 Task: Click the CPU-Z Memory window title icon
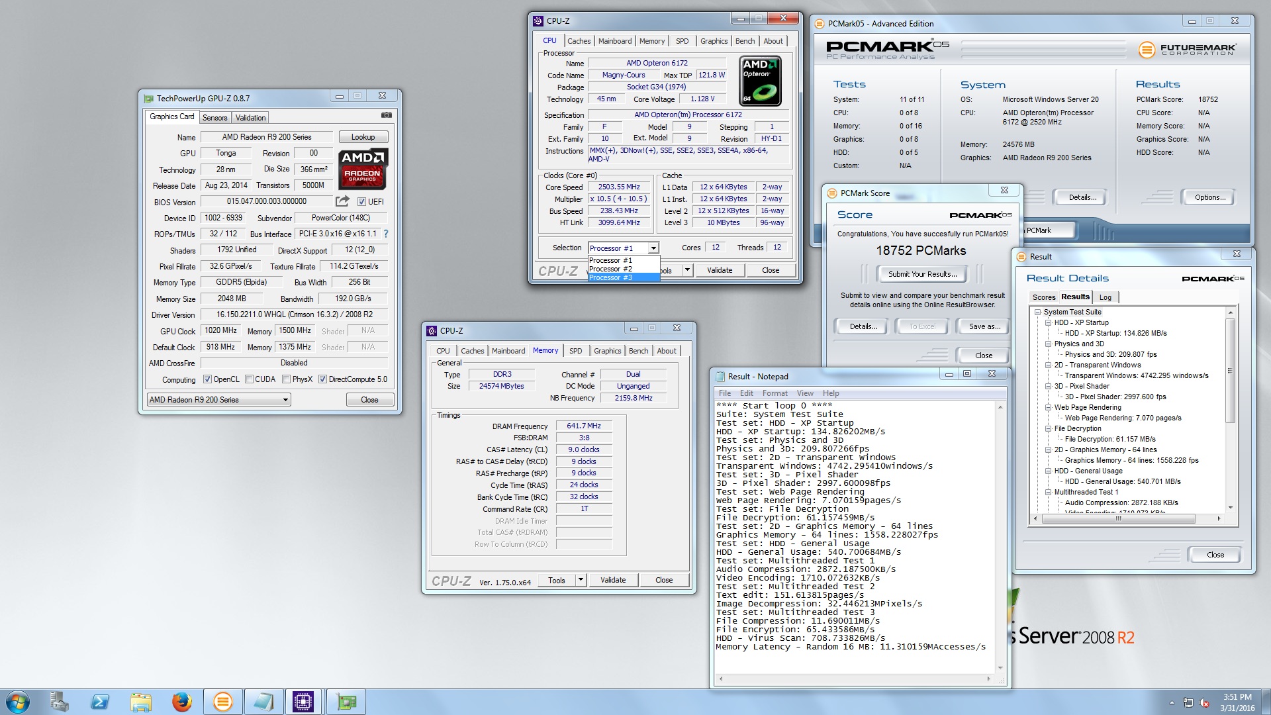432,330
